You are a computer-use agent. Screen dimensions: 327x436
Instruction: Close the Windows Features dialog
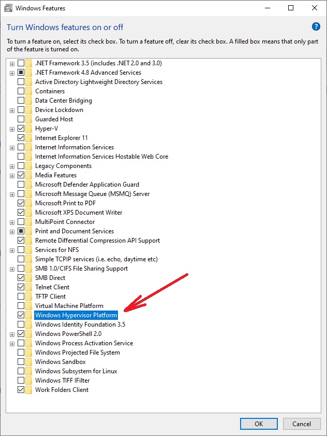(314, 8)
